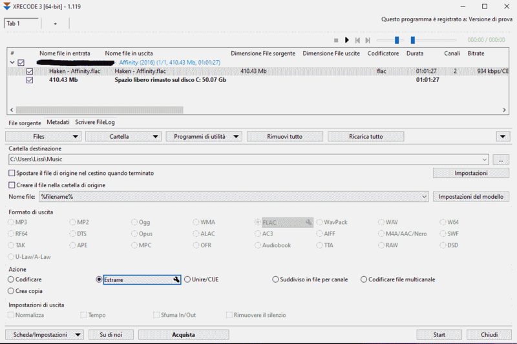This screenshot has height=344, width=517.
Task: Enable moving source file to recycle bin
Action: (x=12, y=173)
